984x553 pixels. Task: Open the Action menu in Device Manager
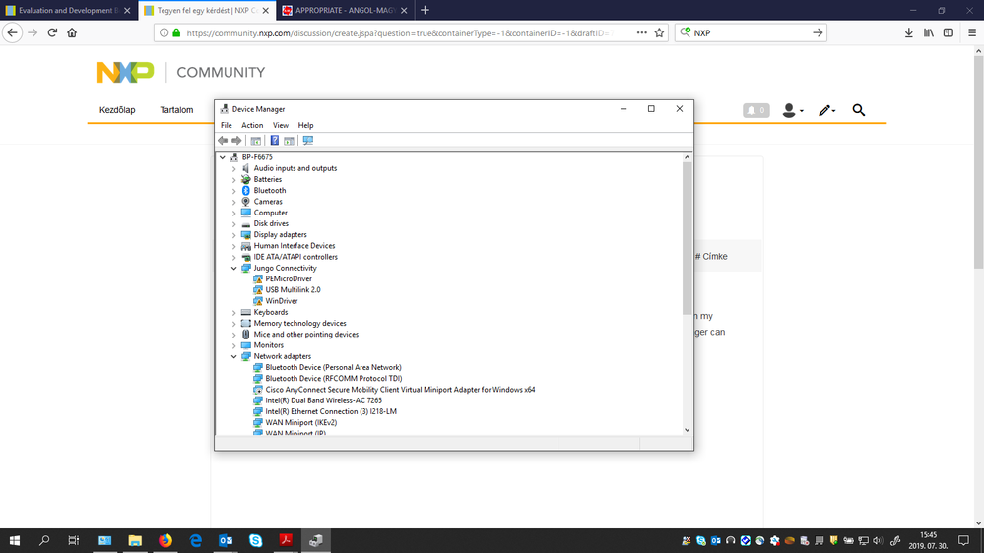pyautogui.click(x=252, y=125)
